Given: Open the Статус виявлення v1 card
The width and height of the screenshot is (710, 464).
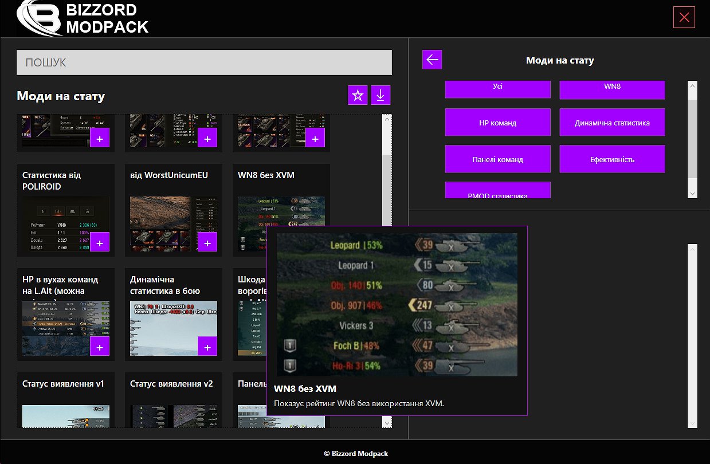Looking at the screenshot, I should click(66, 400).
